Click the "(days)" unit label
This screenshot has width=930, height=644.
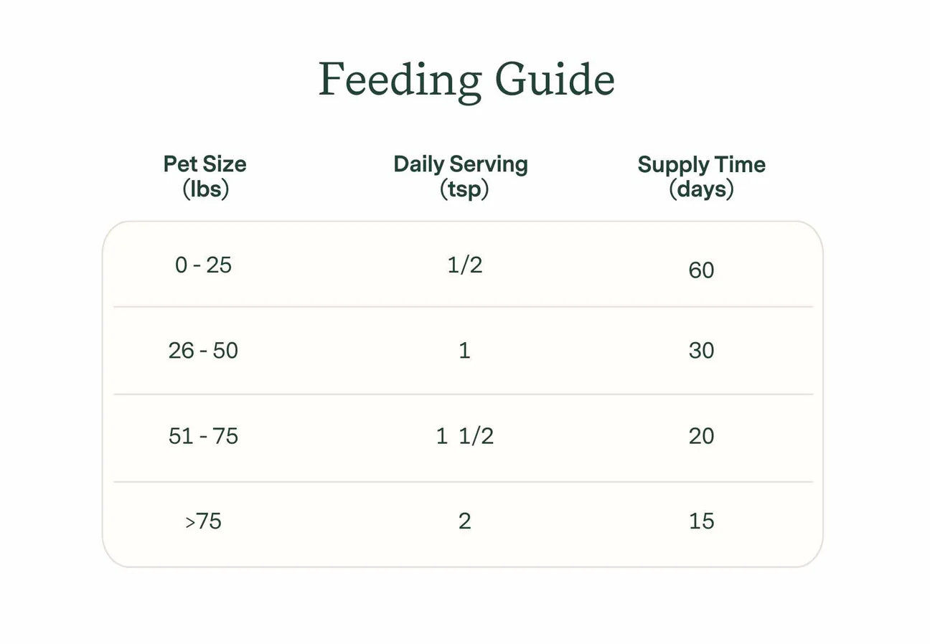point(701,189)
